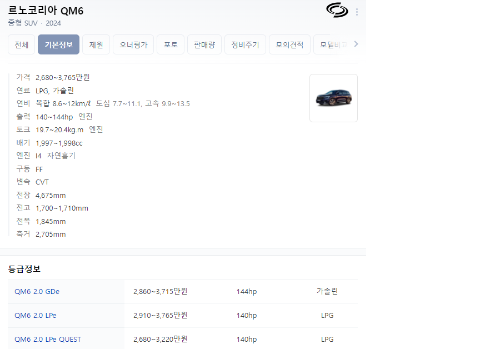
Task: Click the transmission value CVT
Action: point(42,182)
